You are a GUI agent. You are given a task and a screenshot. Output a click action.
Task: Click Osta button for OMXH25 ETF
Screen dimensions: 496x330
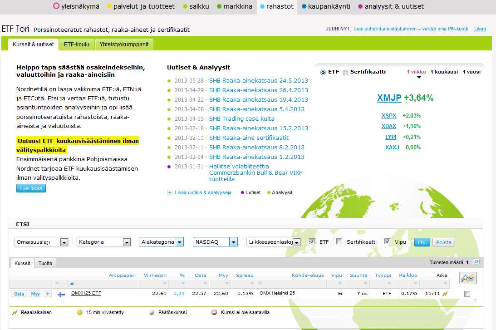point(19,294)
